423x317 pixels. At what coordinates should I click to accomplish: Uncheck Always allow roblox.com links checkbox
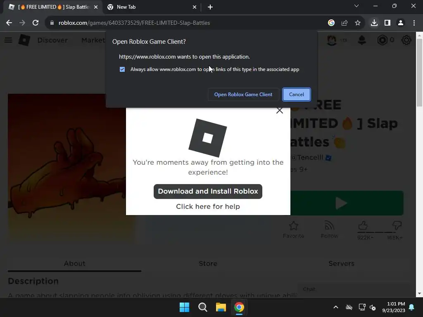point(122,69)
